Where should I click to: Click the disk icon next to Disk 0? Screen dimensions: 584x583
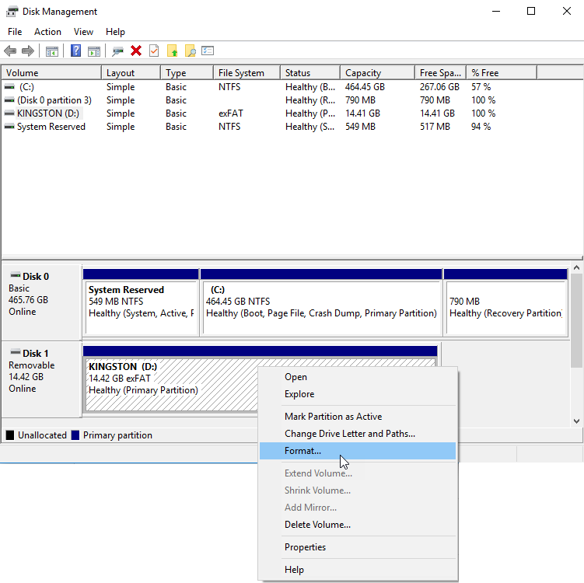pyautogui.click(x=16, y=275)
